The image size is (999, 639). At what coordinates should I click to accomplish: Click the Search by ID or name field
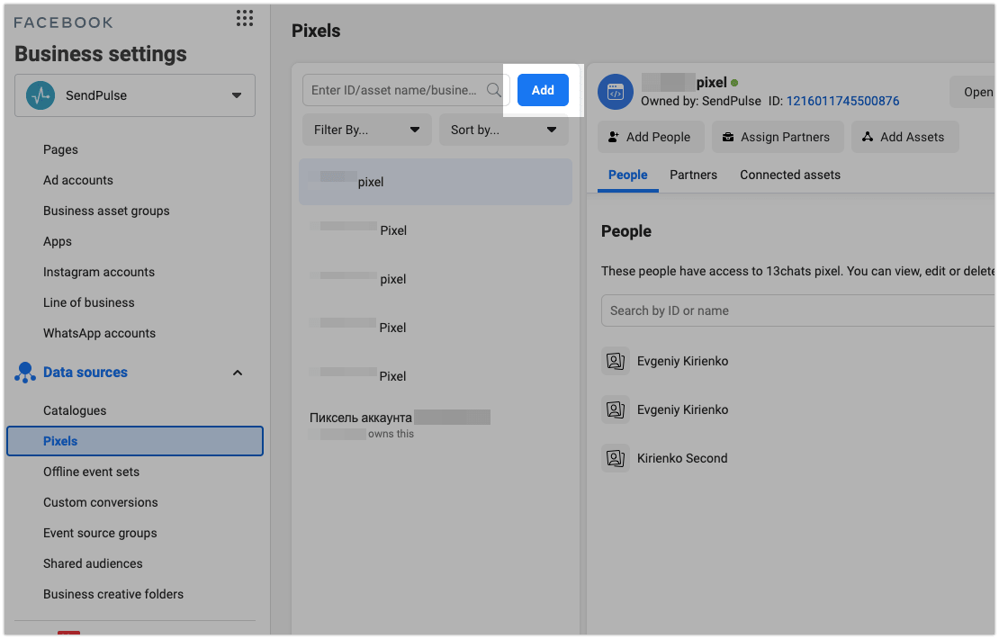(797, 310)
